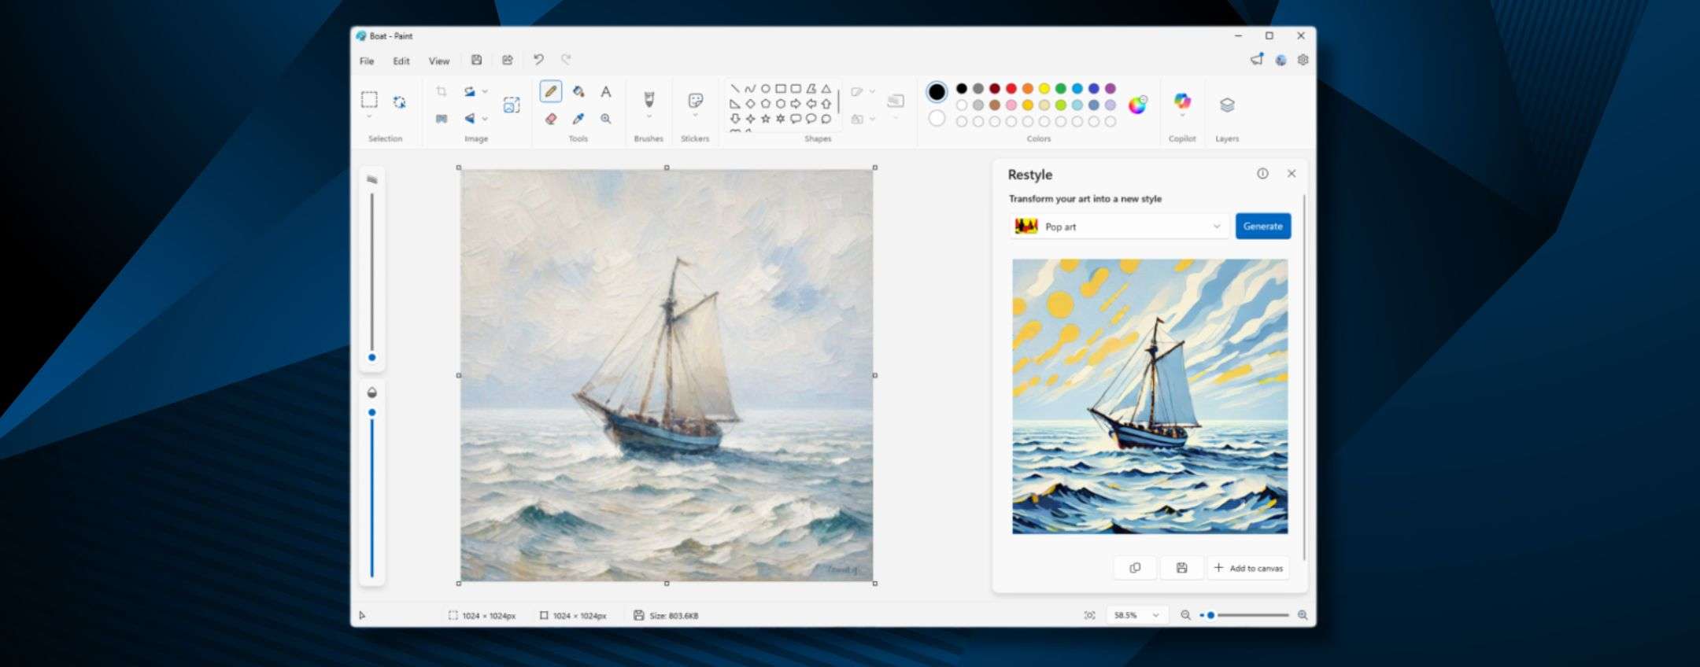Click the Pop art sailboat preview
Screen dimensions: 1700x667
click(1150, 396)
